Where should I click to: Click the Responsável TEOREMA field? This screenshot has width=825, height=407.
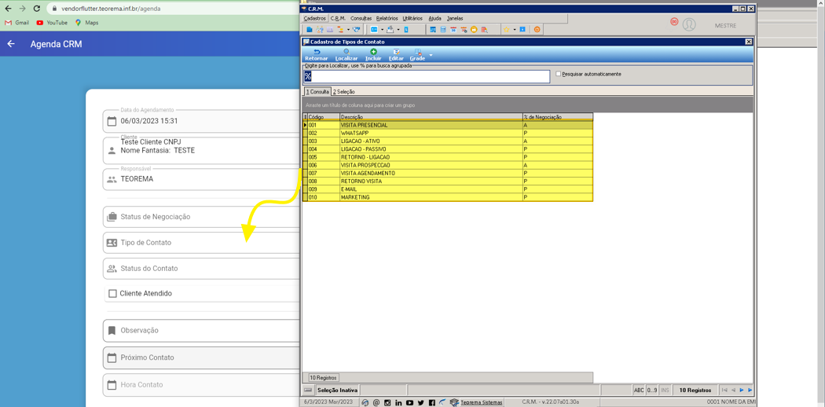[x=203, y=179]
